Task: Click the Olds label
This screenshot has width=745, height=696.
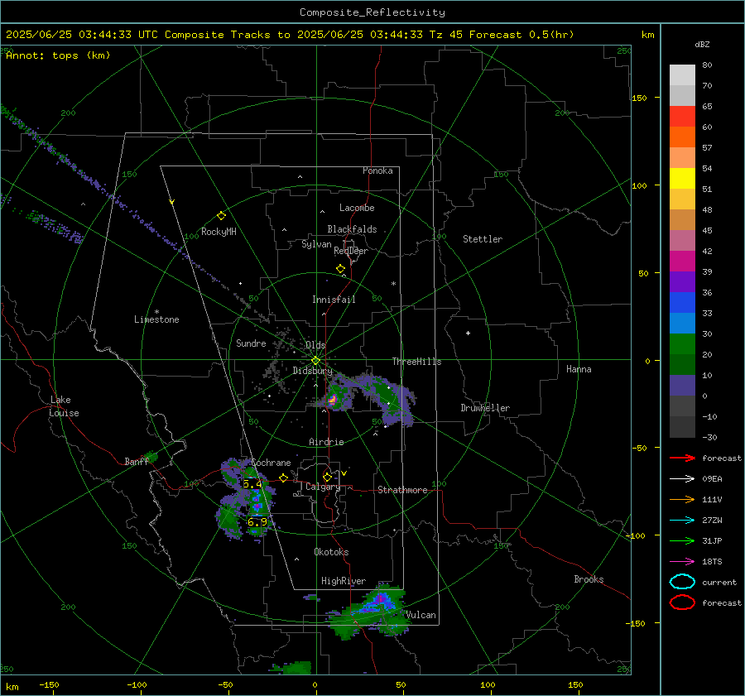Action: (315, 345)
